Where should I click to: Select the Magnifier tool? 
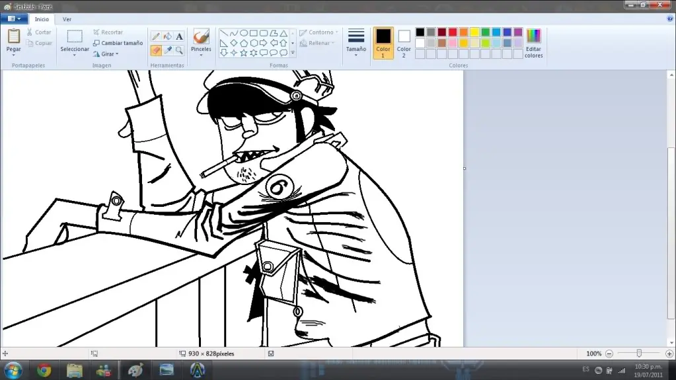coord(179,50)
